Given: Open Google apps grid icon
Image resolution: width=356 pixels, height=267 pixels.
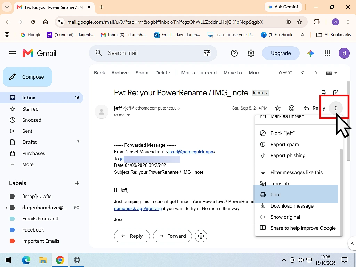Looking at the screenshot, I should click(x=327, y=53).
